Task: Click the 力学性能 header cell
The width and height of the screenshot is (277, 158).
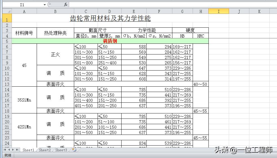Action: tap(147, 30)
